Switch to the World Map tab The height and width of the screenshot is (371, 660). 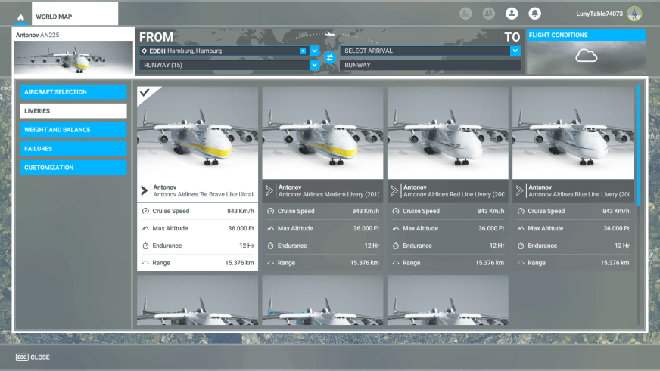[54, 17]
